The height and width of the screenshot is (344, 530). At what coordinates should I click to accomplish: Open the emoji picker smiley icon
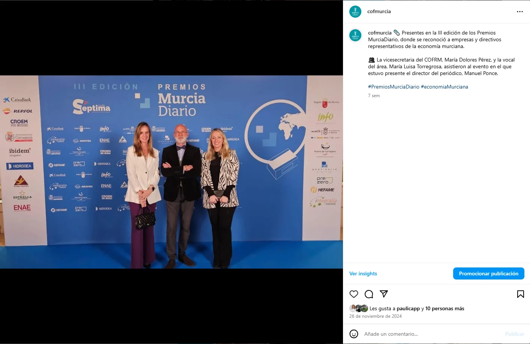[354, 334]
